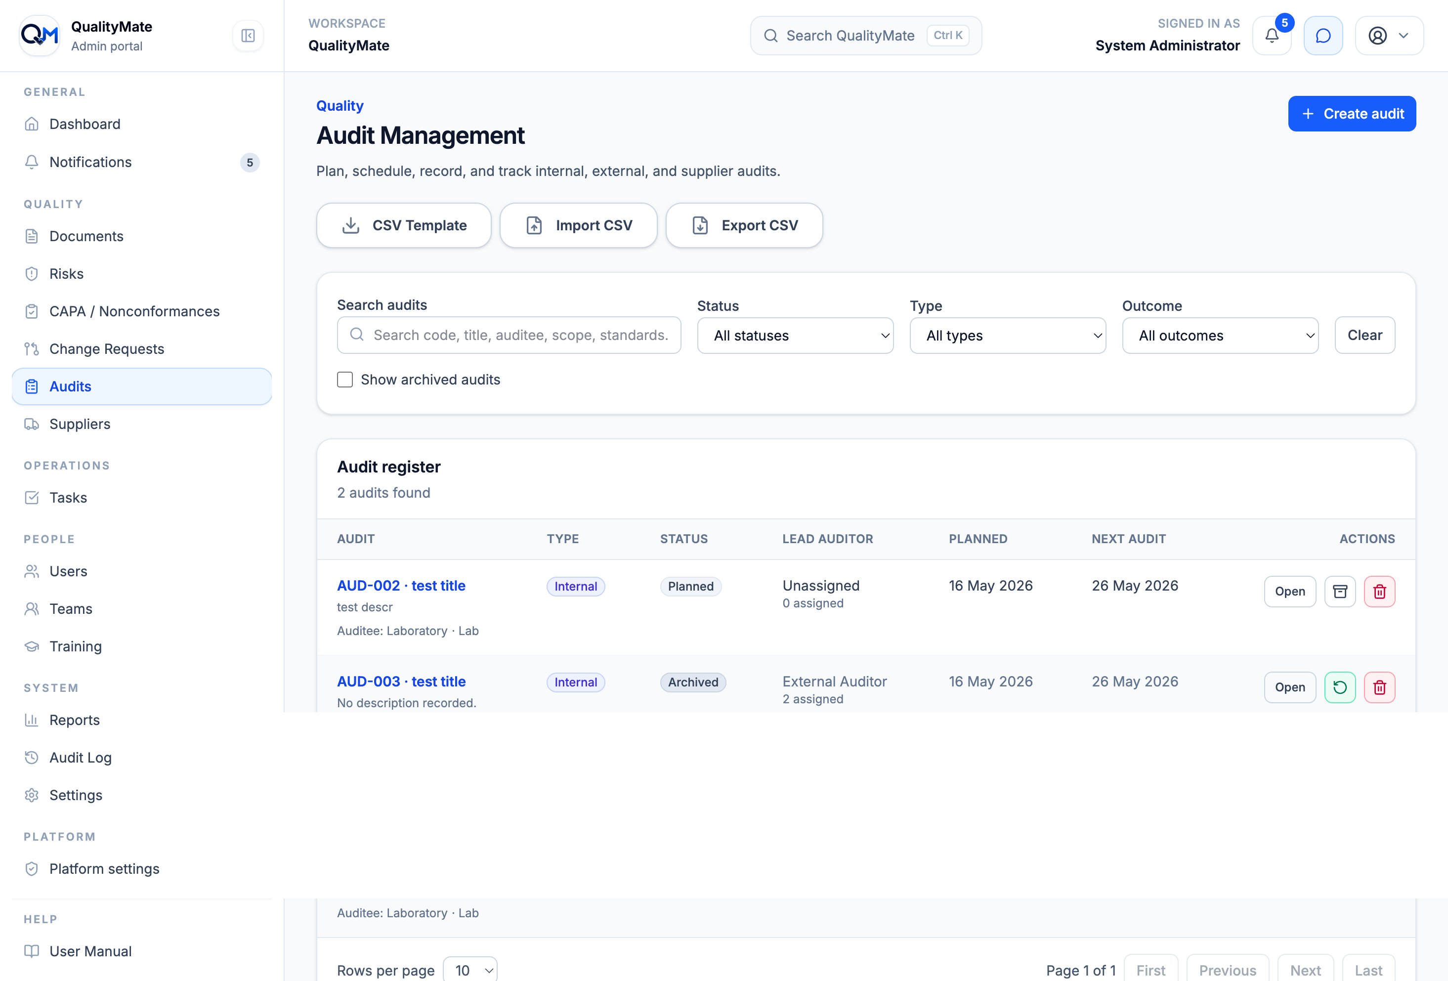Viewport: 1448px width, 981px height.
Task: Restore archived audit AUD-003 icon
Action: tap(1340, 687)
